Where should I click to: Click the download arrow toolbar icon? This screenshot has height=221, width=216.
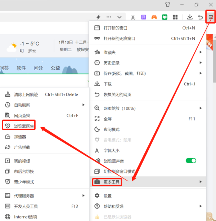190,17
